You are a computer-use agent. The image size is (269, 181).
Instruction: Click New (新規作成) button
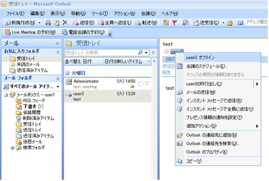20,23
